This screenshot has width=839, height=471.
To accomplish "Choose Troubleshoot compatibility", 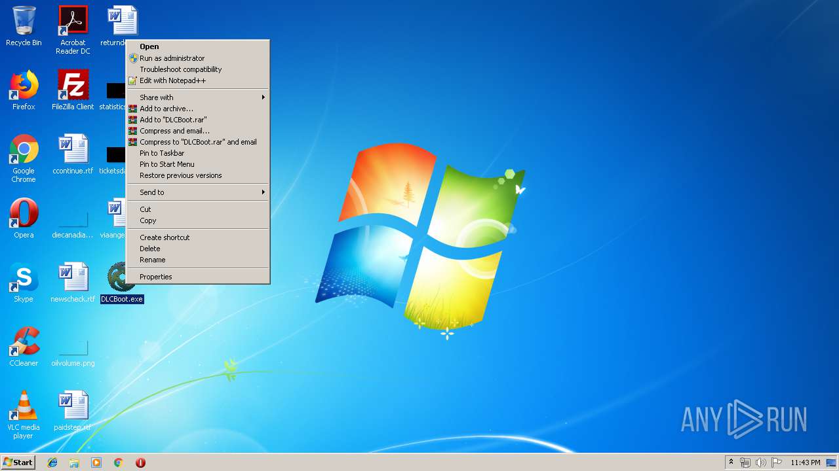I will click(x=198, y=69).
